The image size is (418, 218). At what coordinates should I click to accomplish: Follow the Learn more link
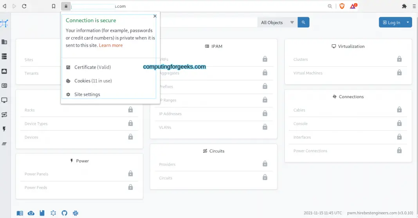click(x=111, y=45)
